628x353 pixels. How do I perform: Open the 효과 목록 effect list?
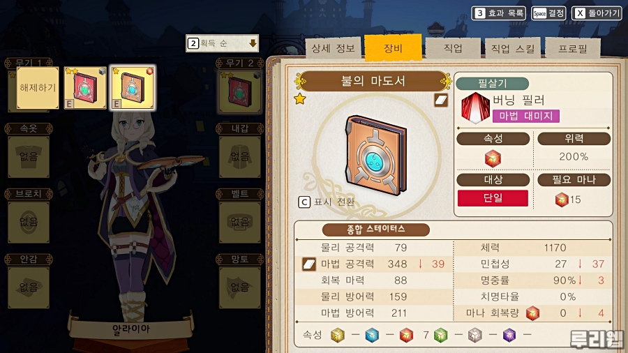pos(499,13)
